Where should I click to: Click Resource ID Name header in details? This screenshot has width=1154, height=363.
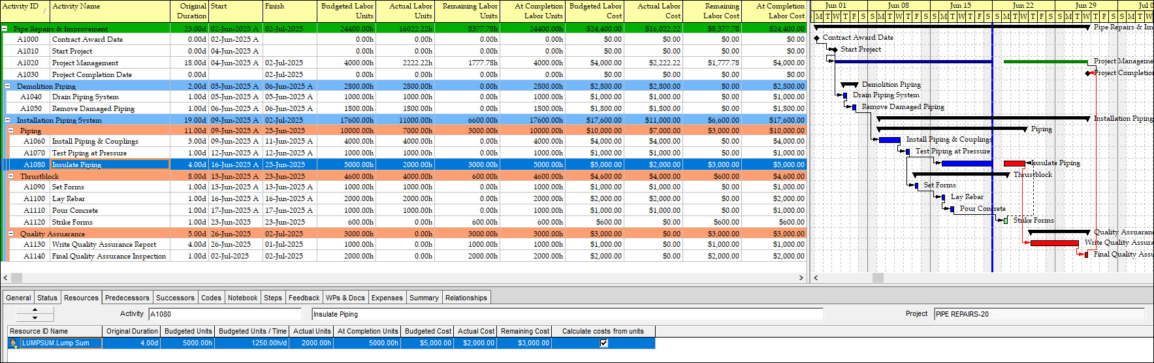55,331
